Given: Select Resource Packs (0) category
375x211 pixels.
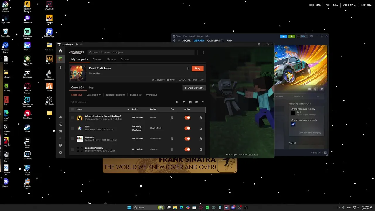Looking at the screenshot, I should pos(116,95).
